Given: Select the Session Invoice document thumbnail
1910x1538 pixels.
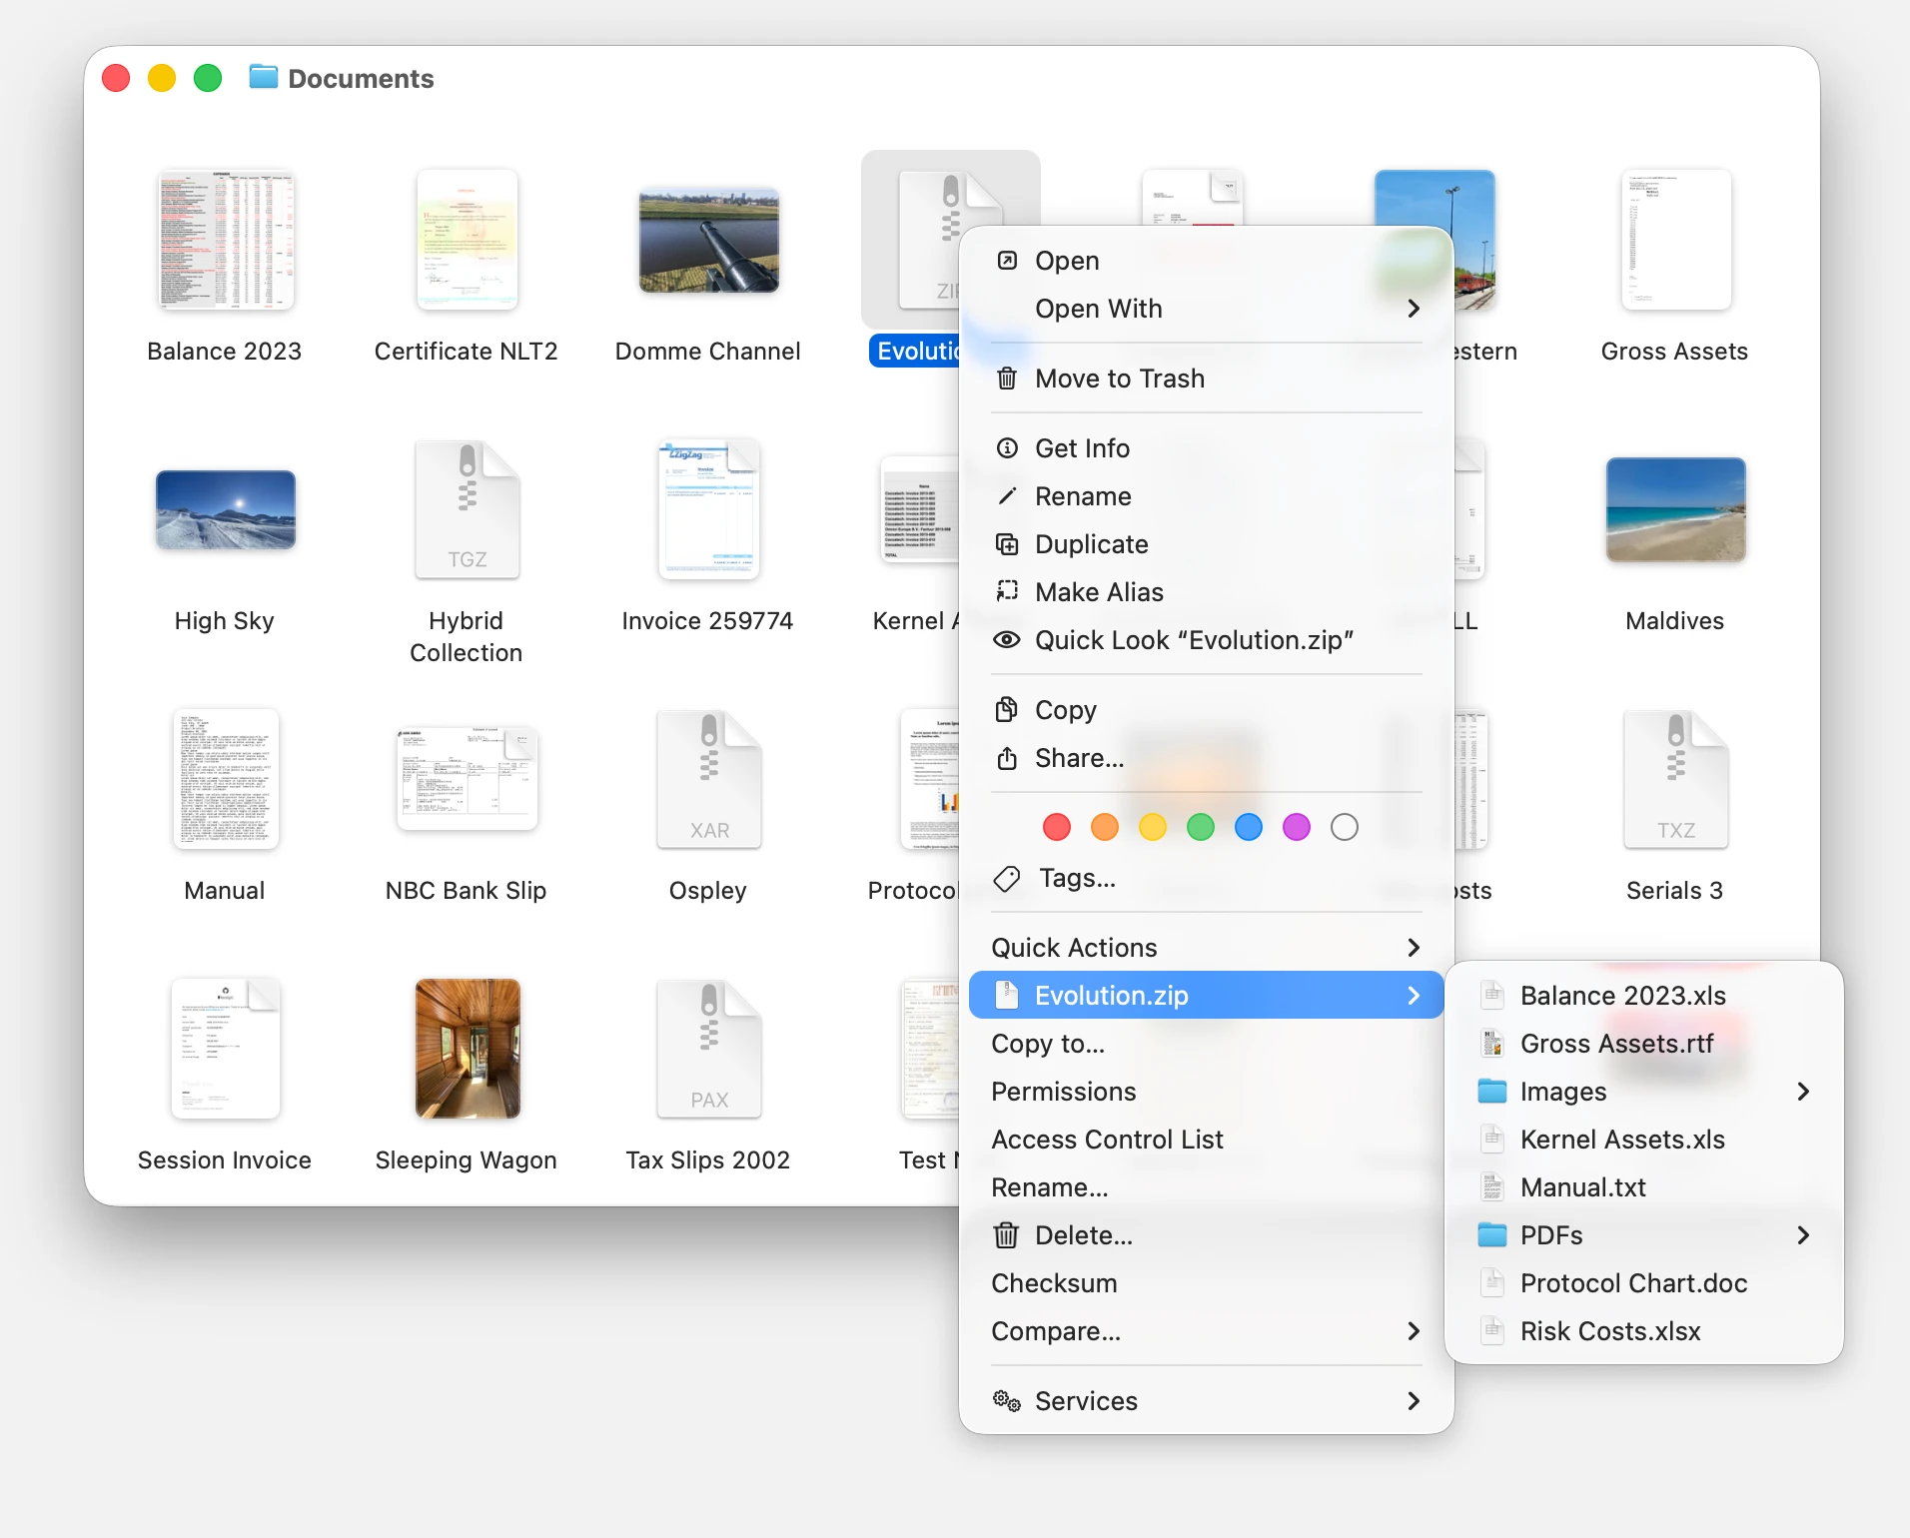Looking at the screenshot, I should [x=226, y=1049].
